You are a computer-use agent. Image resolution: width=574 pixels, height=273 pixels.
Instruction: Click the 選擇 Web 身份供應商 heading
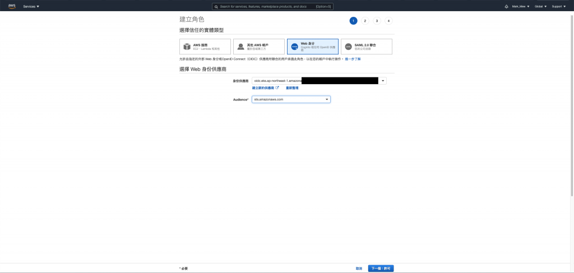click(x=204, y=69)
